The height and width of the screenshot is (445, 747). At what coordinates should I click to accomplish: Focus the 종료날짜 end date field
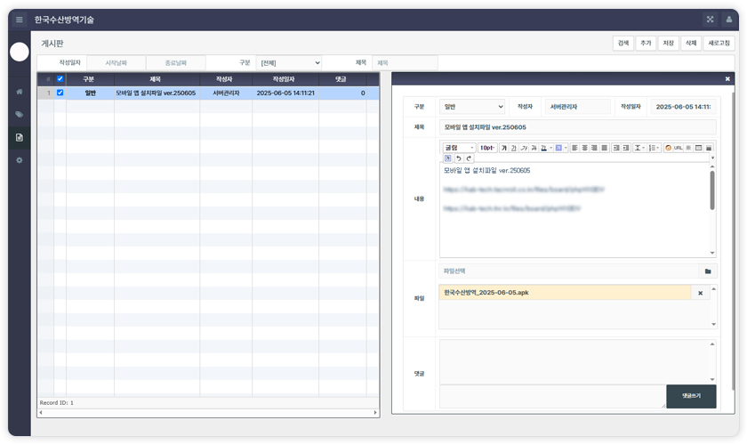[176, 63]
